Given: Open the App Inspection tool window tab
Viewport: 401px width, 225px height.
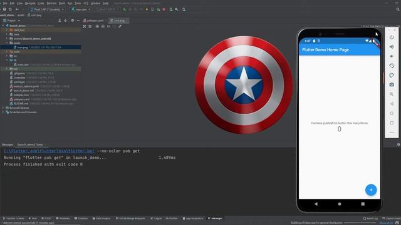Looking at the screenshot, I should click(x=193, y=218).
